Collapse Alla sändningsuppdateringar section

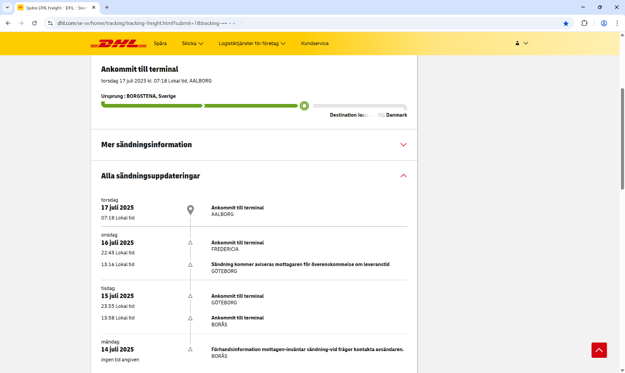254,176
